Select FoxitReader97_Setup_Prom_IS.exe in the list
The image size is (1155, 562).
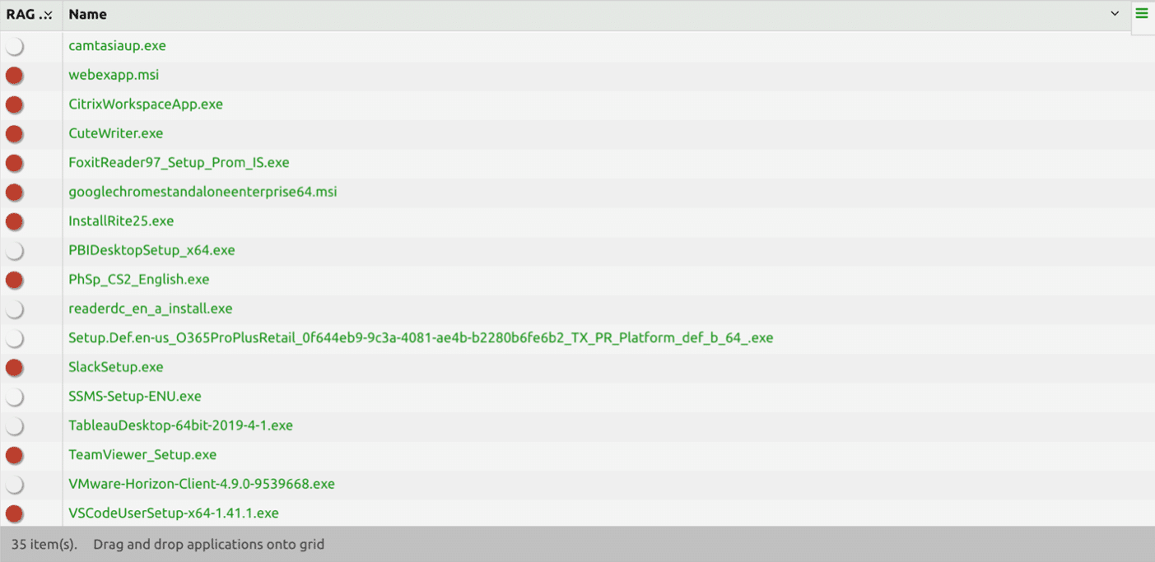pos(179,163)
